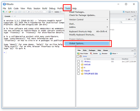Click the Home house icon

pyautogui.click(x=81, y=56)
